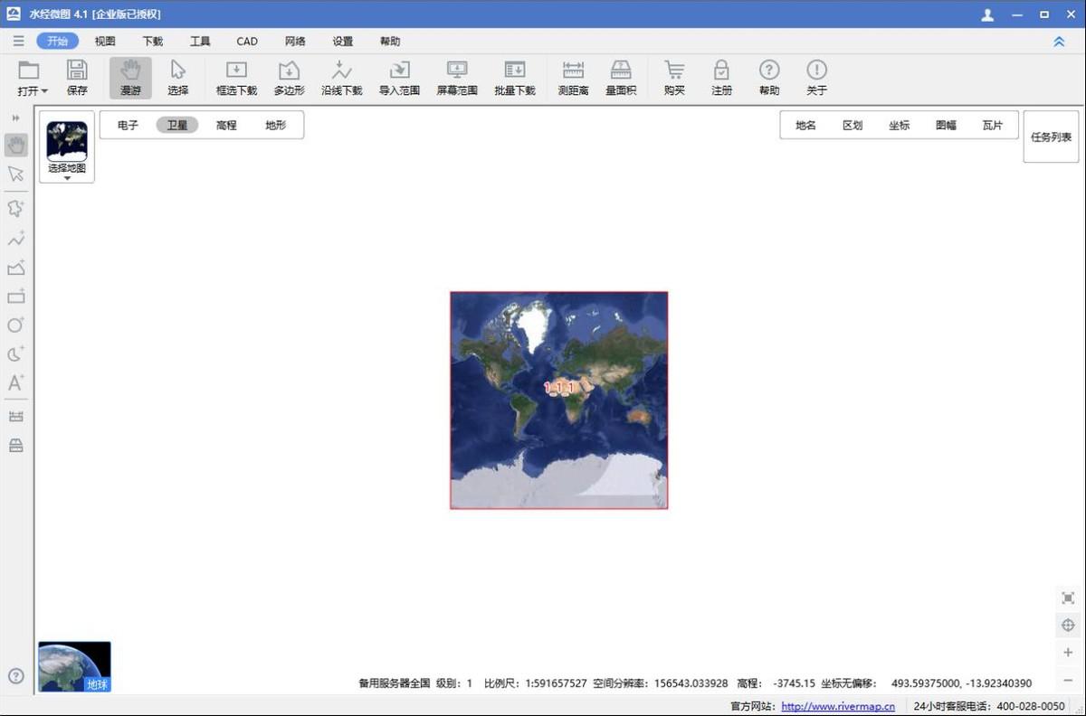The height and width of the screenshot is (716, 1086).
Task: Expand the 选择地图 map selector dropdown
Action: (67, 178)
